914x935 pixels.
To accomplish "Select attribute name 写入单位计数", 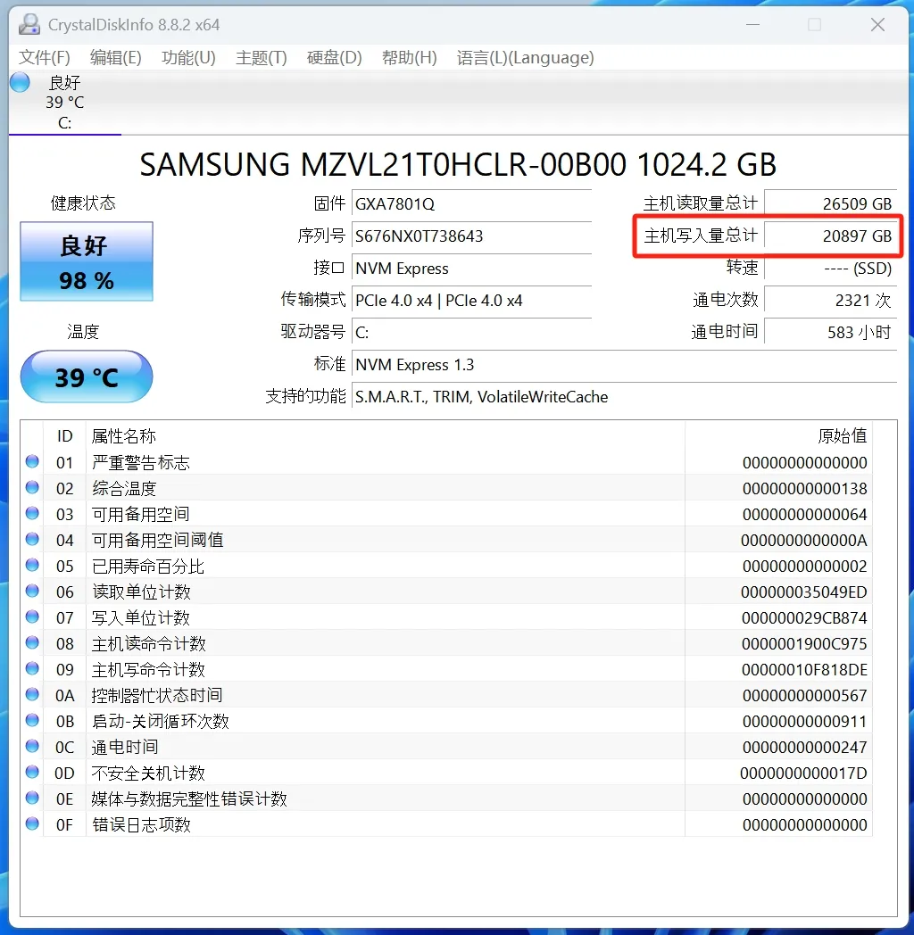I will tap(141, 617).
